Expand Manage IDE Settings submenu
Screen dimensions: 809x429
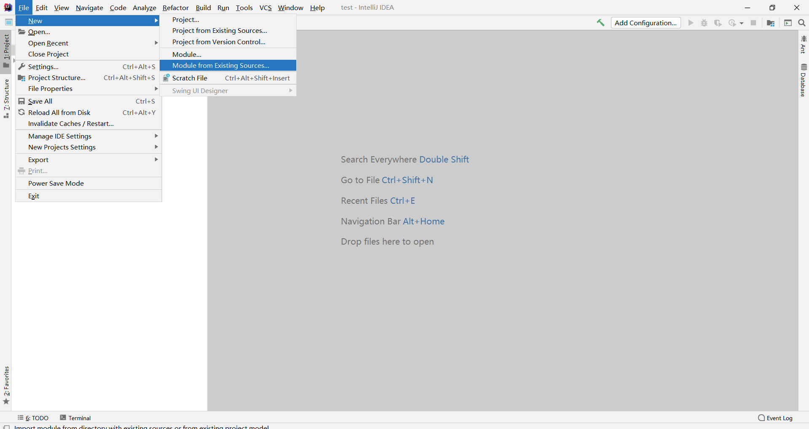click(x=88, y=136)
